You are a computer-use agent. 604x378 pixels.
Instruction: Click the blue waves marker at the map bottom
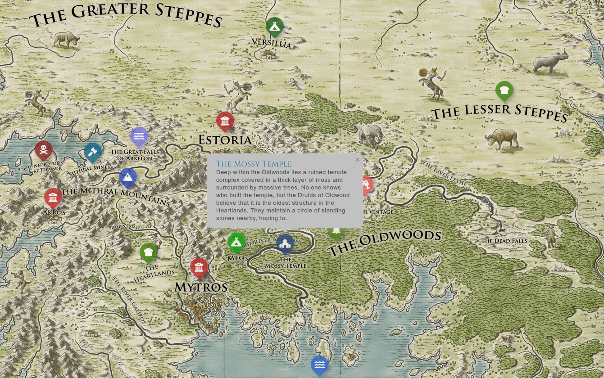click(x=320, y=365)
